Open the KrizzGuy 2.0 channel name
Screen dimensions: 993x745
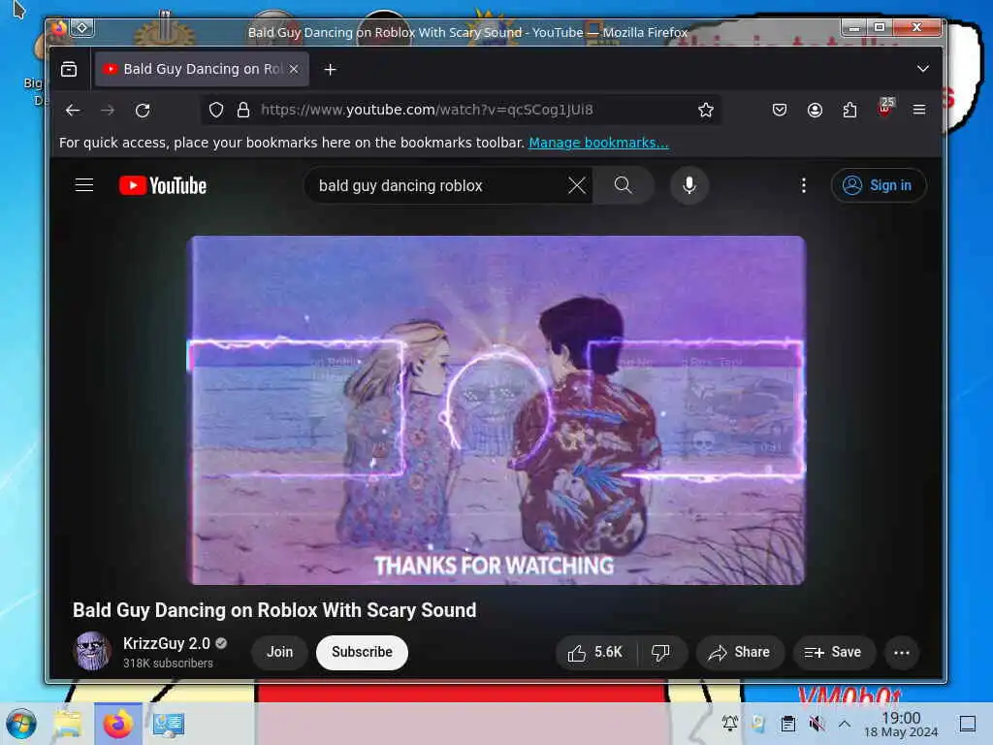pyautogui.click(x=167, y=644)
